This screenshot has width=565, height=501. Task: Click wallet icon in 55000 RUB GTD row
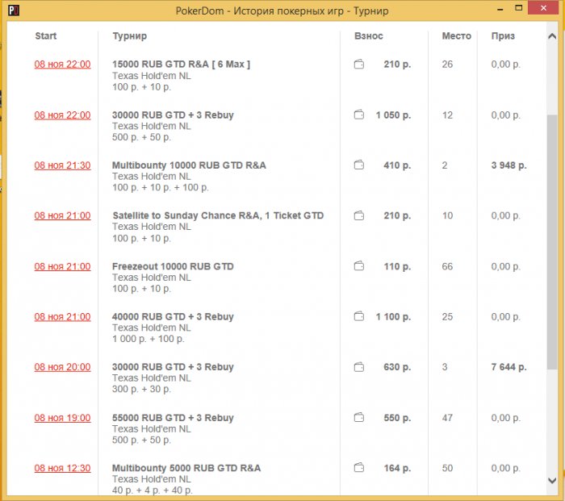coord(359,418)
